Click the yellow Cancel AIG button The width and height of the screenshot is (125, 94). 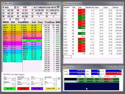click(x=51, y=89)
